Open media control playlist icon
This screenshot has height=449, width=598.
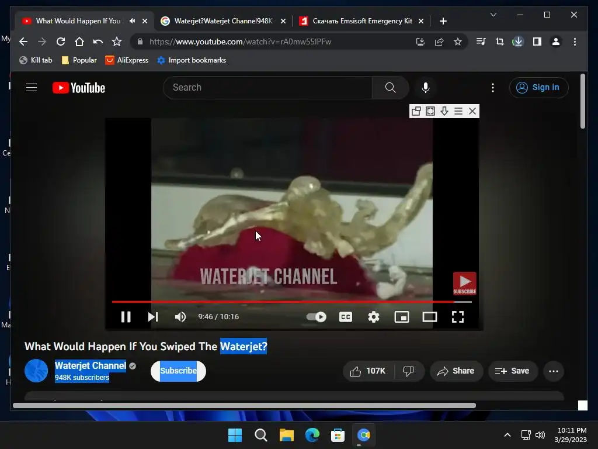481,42
